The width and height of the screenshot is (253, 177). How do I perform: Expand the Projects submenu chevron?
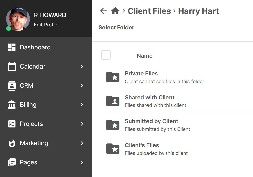click(x=82, y=124)
